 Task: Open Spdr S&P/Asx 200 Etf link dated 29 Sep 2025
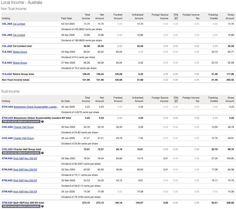25,158
